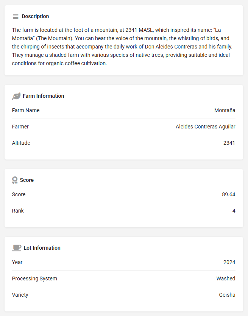Viewport: 248px width, 316px height.
Task: Click the Lot Information heading
Action: (x=42, y=248)
